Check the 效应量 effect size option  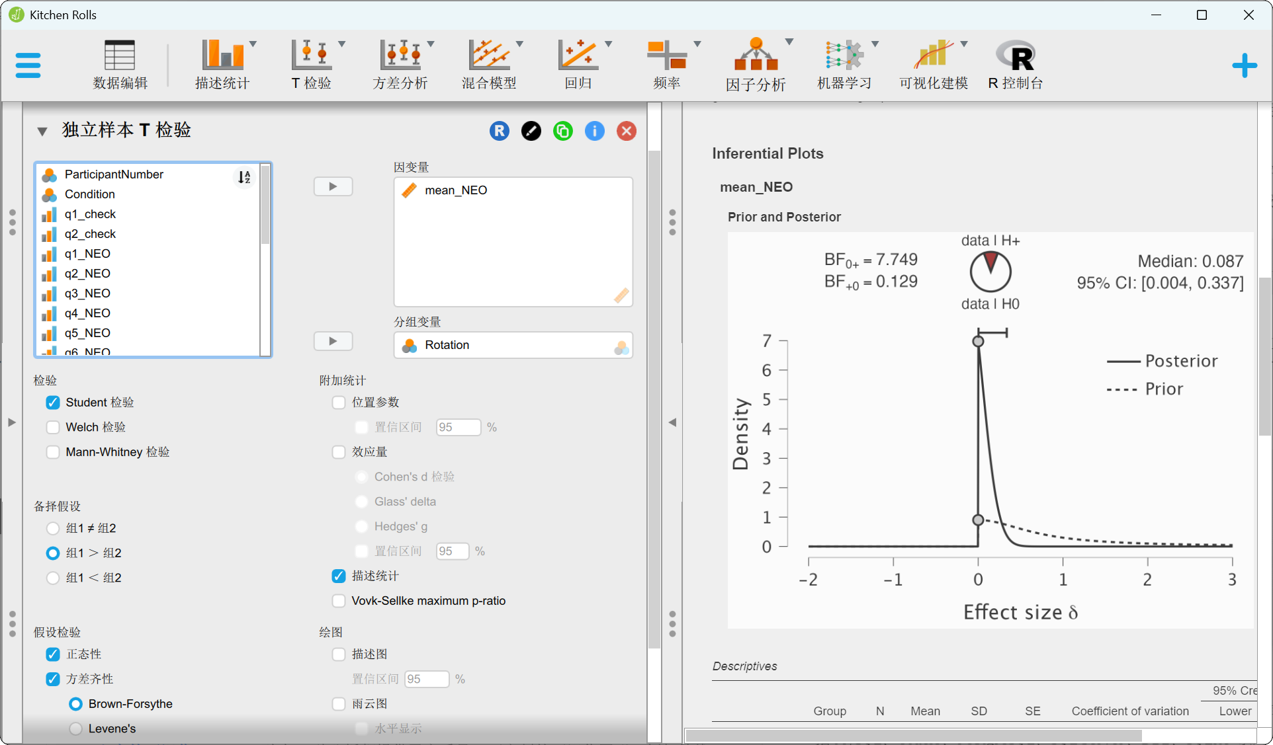(x=339, y=452)
